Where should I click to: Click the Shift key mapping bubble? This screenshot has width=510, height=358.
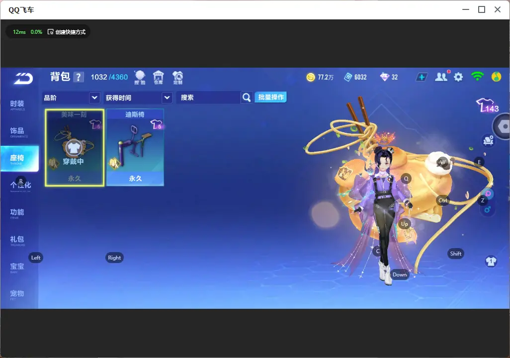pyautogui.click(x=456, y=254)
